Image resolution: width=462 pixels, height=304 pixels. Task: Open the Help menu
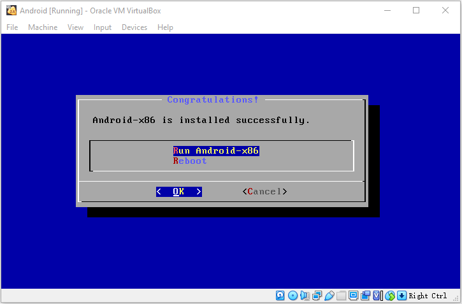165,27
